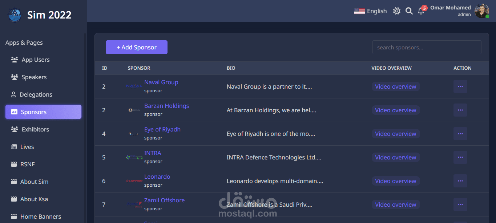The height and width of the screenshot is (223, 496).
Task: Open Omar Mohamed's profile avatar
Action: 482,11
